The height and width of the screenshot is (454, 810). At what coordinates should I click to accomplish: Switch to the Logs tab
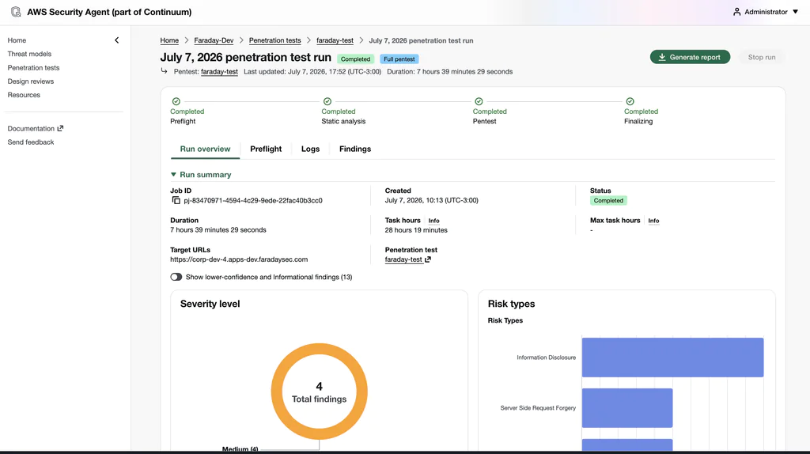(x=310, y=149)
